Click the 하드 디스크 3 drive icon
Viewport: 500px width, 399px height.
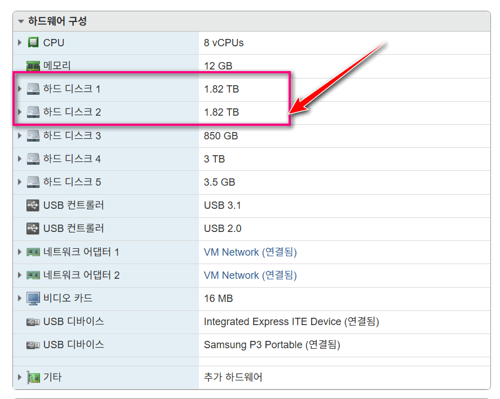(x=33, y=135)
